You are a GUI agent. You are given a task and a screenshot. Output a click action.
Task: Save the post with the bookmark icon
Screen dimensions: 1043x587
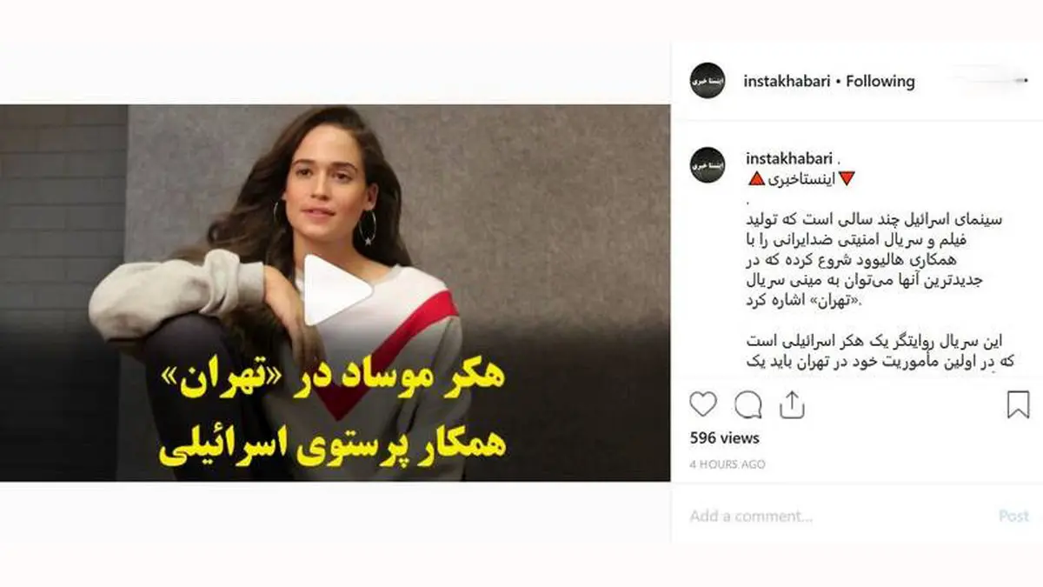point(1018,404)
